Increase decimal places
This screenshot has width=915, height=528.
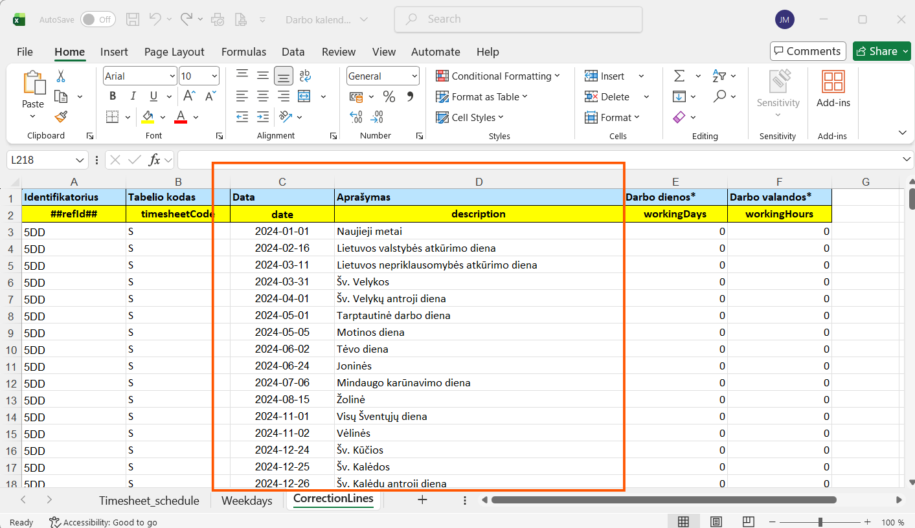coord(356,117)
